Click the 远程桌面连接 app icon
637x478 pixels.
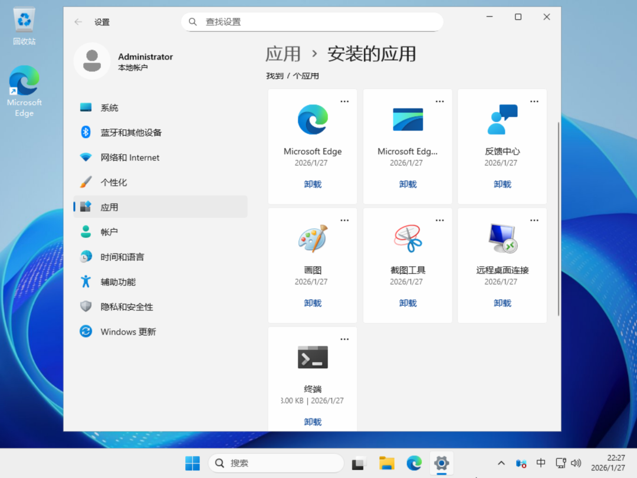(x=502, y=238)
